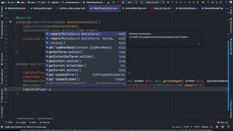Click the tool windows toggle icon in status bar
The width and height of the screenshot is (233, 131).
pos(2,127)
